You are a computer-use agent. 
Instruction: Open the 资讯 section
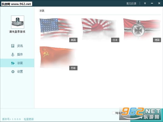tap(17, 46)
